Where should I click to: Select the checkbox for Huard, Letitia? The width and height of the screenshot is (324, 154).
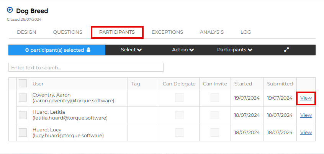click(23, 115)
